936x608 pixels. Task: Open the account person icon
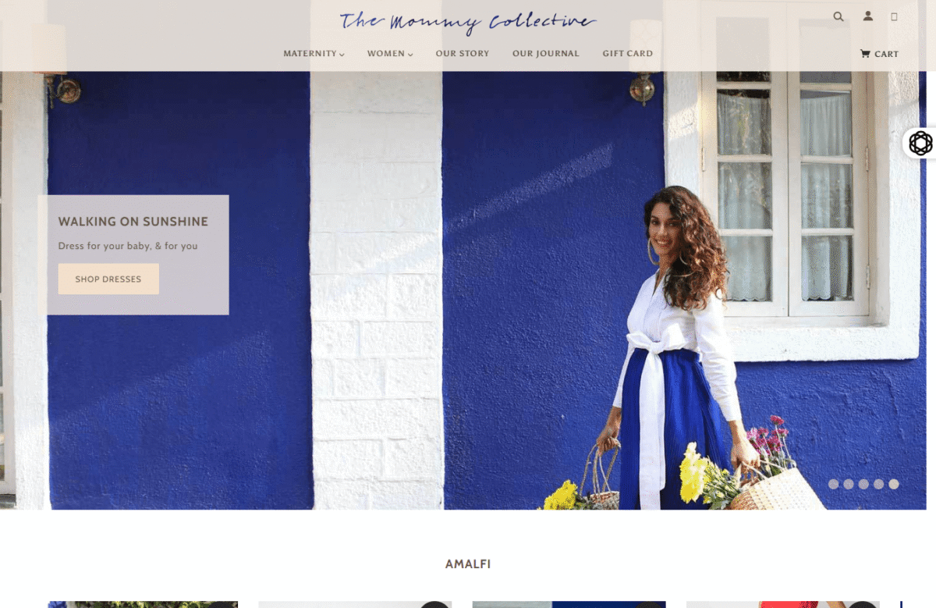[x=867, y=16]
